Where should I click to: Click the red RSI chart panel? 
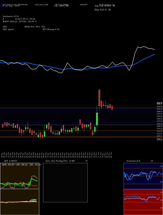click(143, 202)
